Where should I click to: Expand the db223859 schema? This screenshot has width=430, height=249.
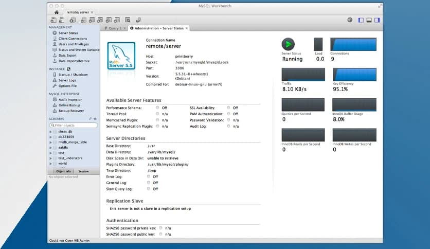tap(50, 137)
